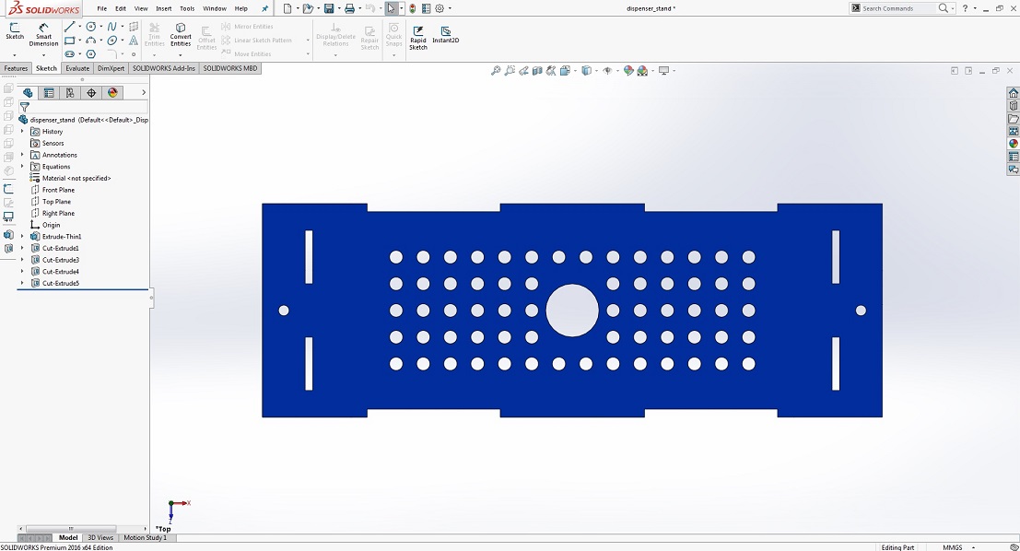1020x551 pixels.
Task: Open the Options gear
Action: point(440,8)
